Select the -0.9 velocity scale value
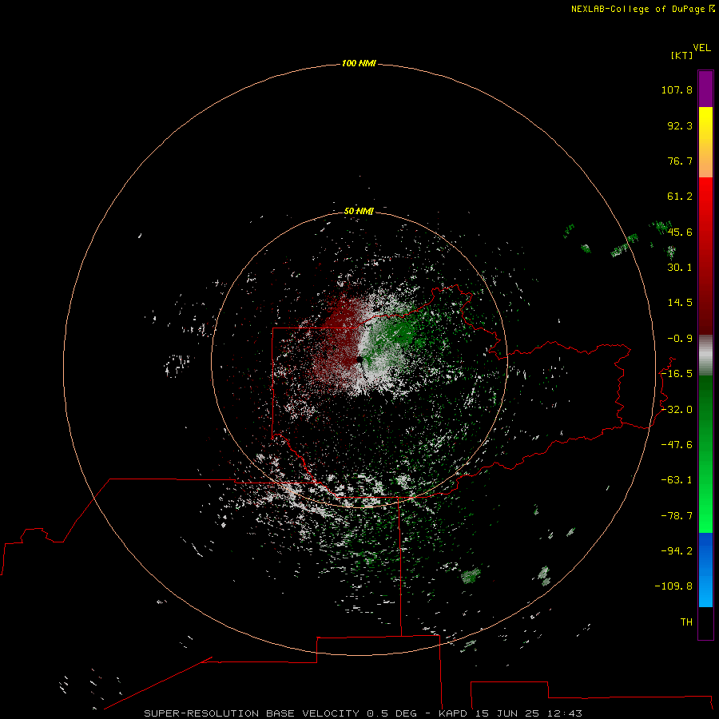 pyautogui.click(x=680, y=339)
